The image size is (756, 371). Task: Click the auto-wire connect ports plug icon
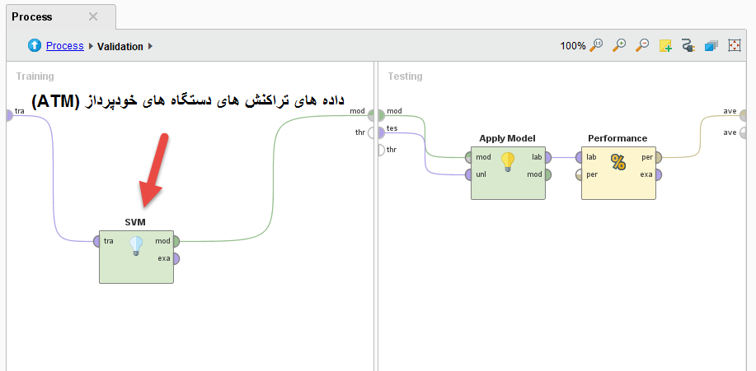(688, 46)
